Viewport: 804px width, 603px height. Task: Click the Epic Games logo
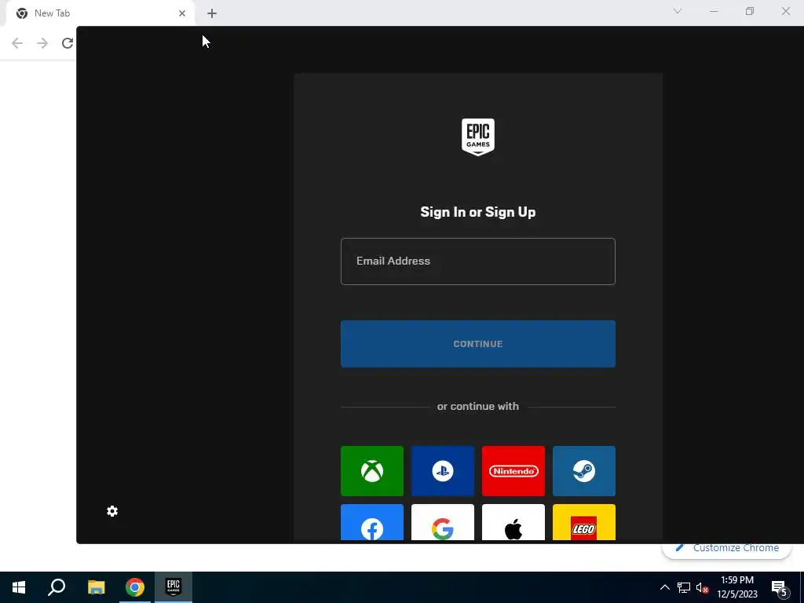478,137
